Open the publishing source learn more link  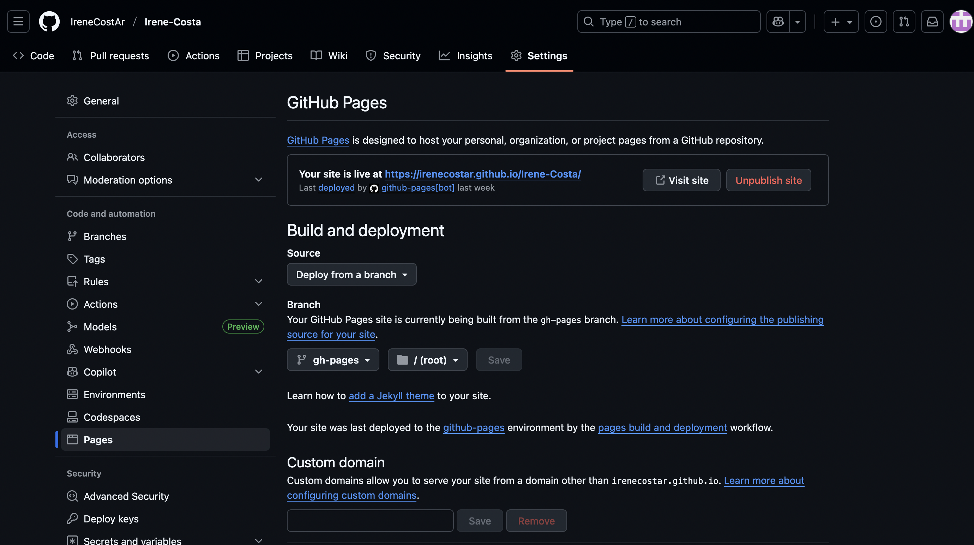[723, 319]
